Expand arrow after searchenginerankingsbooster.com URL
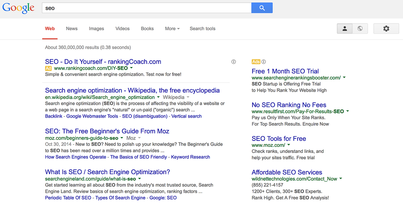This screenshot has height=205, width=403. tap(344, 78)
